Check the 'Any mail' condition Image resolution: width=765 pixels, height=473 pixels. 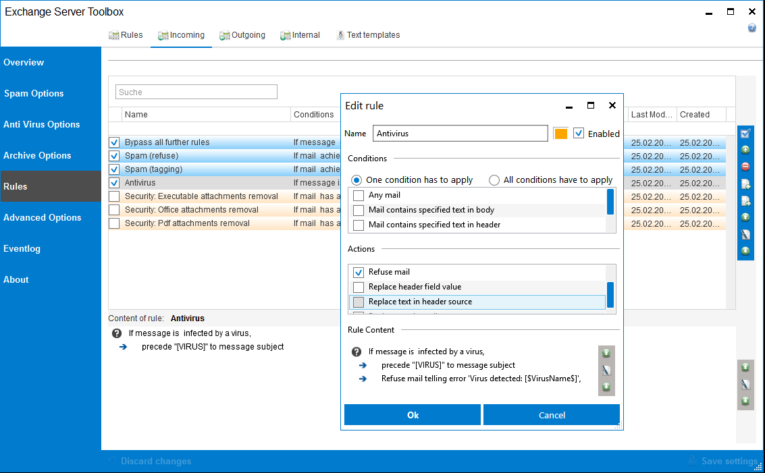tap(359, 196)
